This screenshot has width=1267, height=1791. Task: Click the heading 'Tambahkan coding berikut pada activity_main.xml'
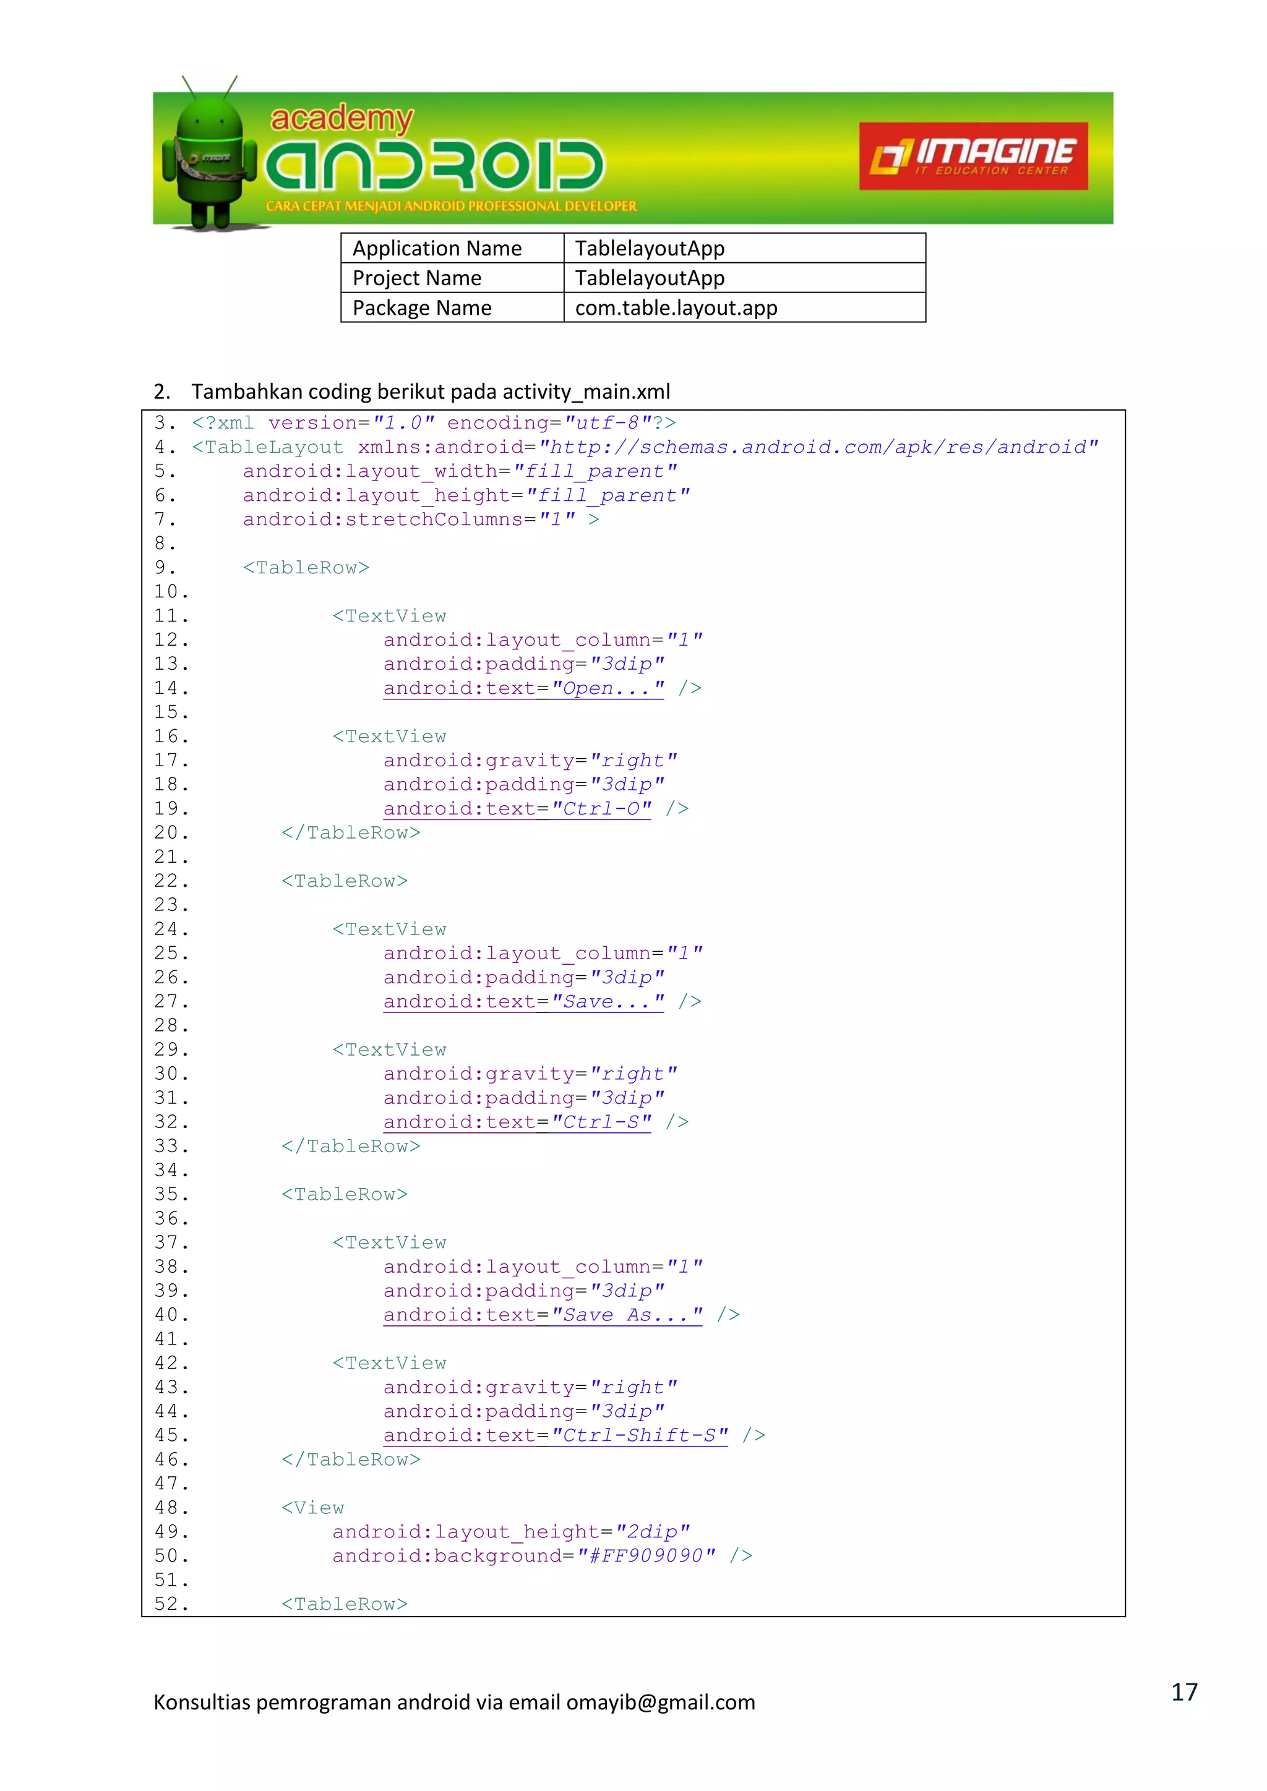[431, 391]
